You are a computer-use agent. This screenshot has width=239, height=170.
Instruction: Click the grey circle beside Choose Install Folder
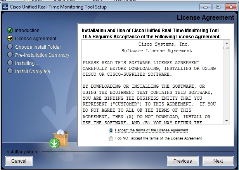[10, 46]
